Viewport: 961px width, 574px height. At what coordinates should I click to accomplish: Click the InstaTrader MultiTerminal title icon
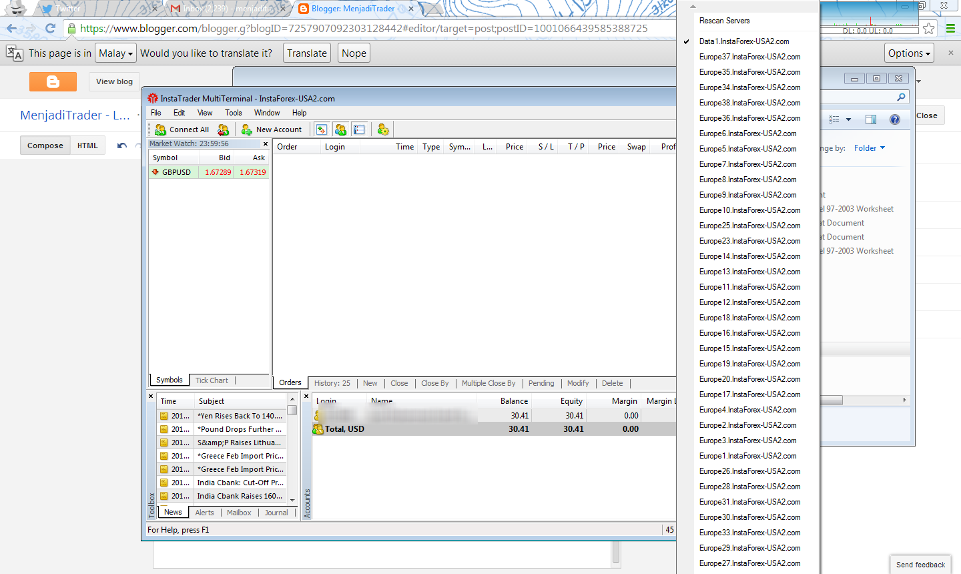tap(153, 98)
